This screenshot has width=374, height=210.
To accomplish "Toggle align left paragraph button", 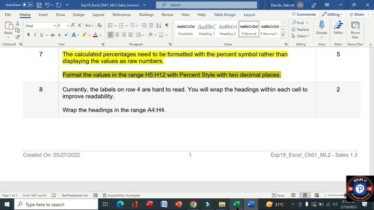I will pyautogui.click(x=110, y=35).
